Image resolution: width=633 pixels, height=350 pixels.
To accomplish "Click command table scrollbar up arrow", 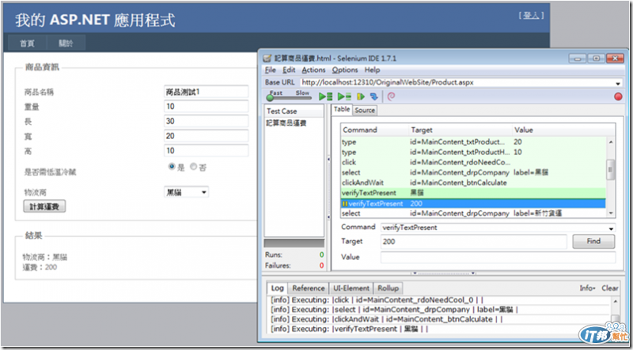I will click(x=610, y=142).
